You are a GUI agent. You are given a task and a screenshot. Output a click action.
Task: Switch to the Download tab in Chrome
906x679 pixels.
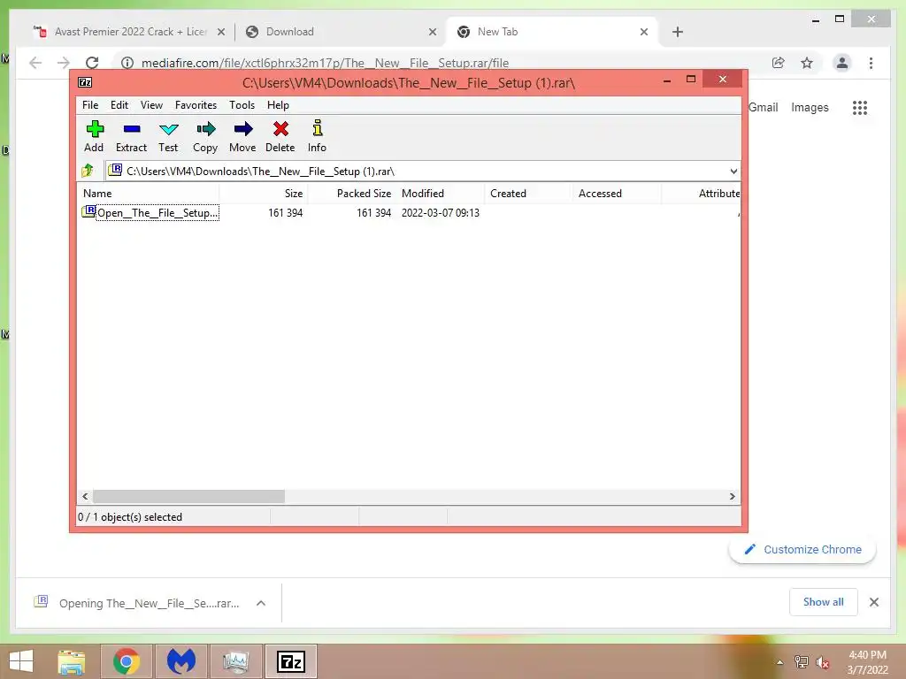(x=341, y=32)
